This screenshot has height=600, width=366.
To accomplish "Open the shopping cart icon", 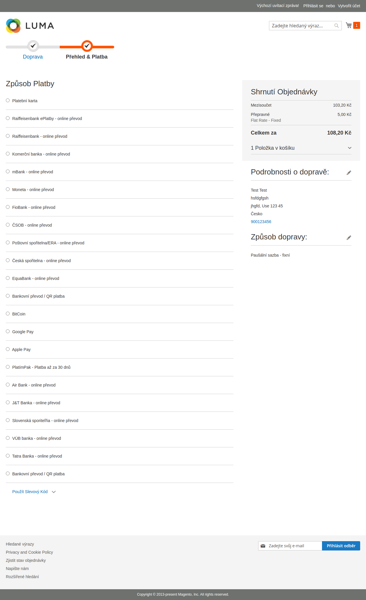I will pos(349,25).
